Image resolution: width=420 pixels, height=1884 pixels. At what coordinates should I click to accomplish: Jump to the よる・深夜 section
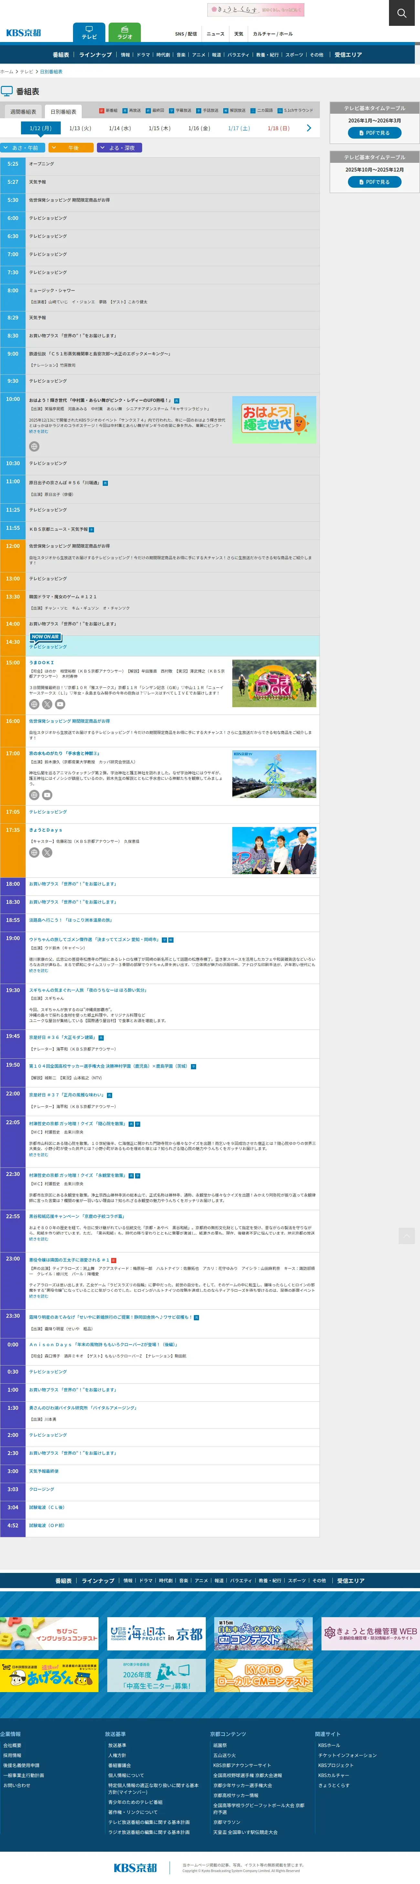tap(120, 148)
